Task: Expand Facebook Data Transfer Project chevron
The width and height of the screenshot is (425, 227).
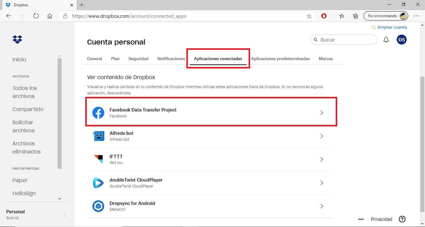Action: [x=322, y=113]
